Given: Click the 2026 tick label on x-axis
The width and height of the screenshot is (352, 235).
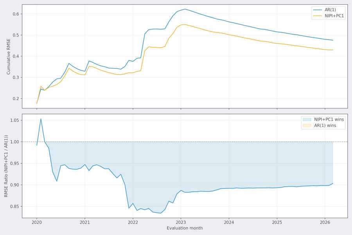Looking at the screenshot, I should (325, 222).
